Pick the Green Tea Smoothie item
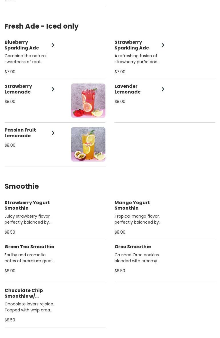This screenshot has height=338, width=220. point(29,247)
